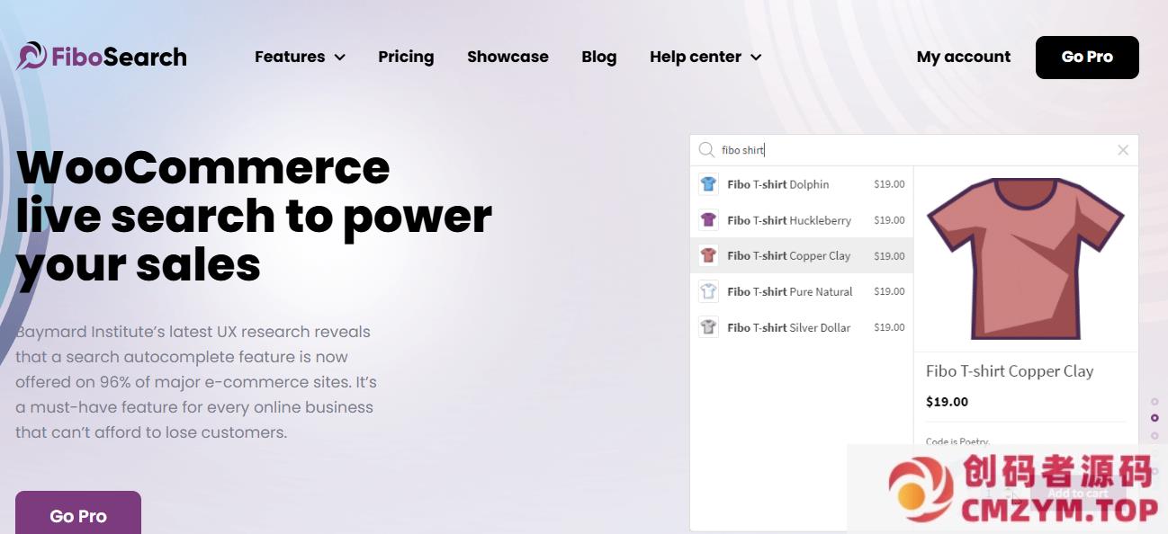Open the Help center dropdown
The image size is (1168, 534).
pyautogui.click(x=705, y=57)
